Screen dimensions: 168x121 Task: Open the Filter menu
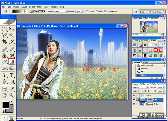click(39, 7)
